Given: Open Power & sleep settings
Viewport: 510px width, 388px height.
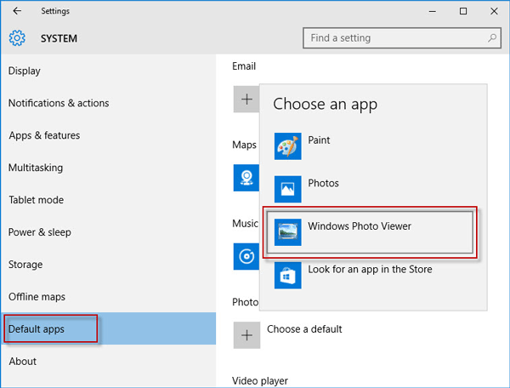Looking at the screenshot, I should [x=40, y=232].
